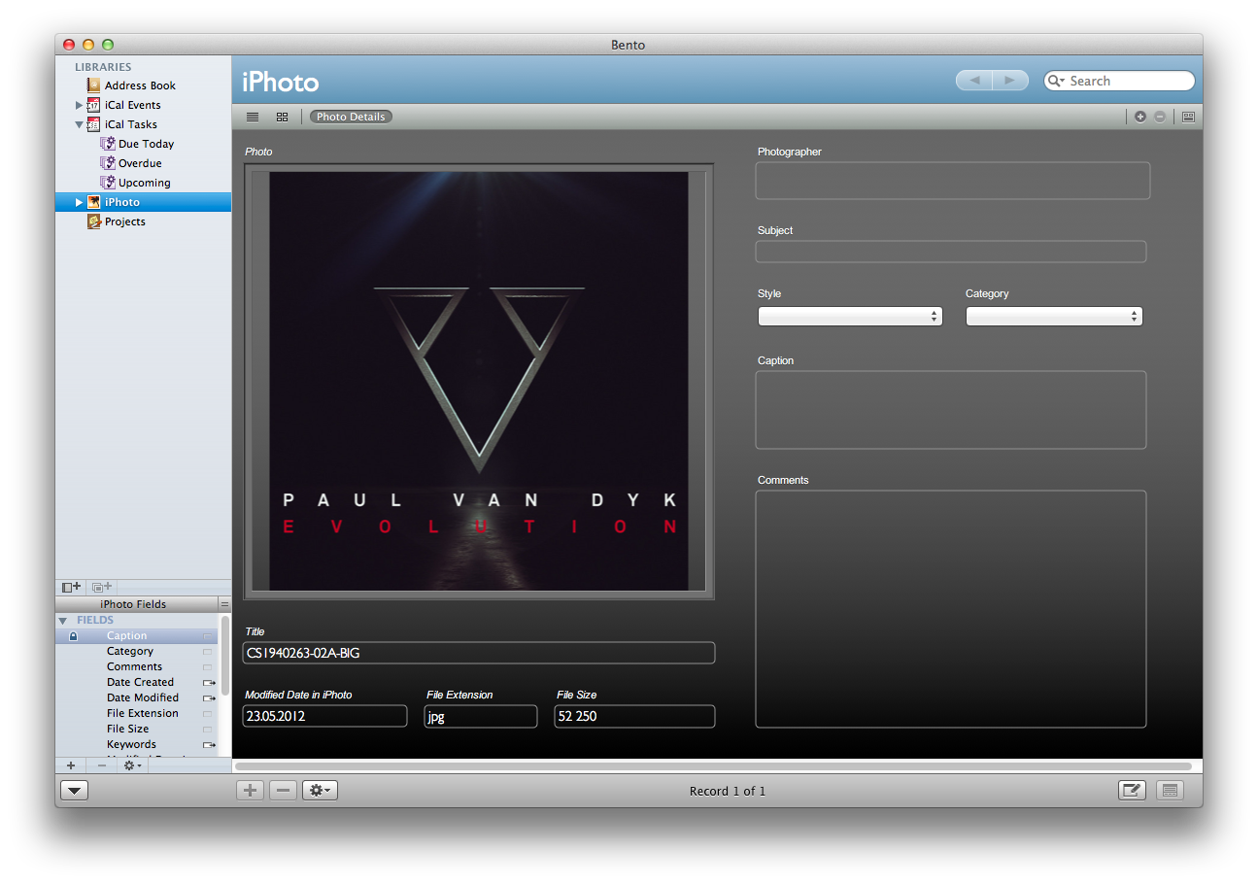Expand the iCal Events library
Viewport: 1258px width, 884px height.
pos(80,105)
